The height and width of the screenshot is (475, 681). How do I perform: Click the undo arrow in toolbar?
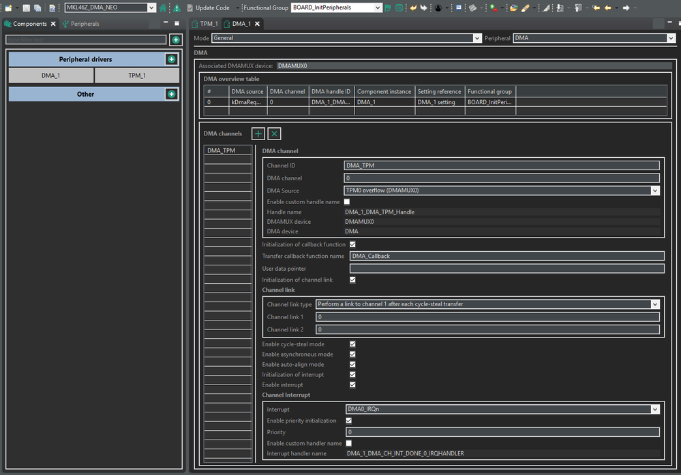pos(413,7)
